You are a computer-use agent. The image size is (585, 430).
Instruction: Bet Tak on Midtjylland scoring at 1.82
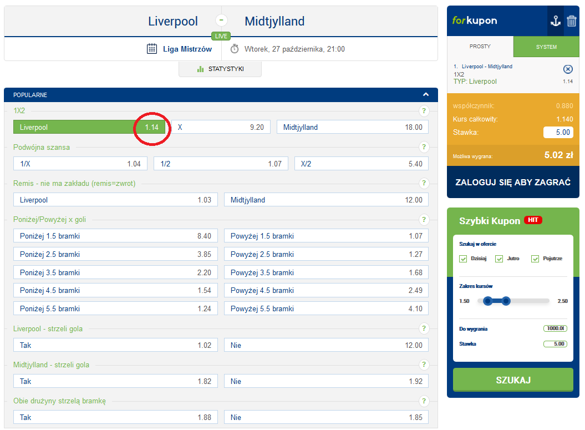pyautogui.click(x=115, y=381)
